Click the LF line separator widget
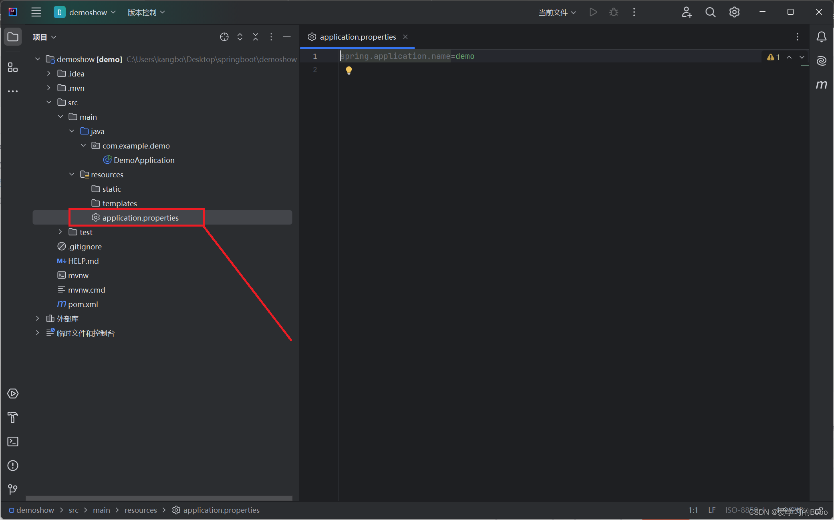The width and height of the screenshot is (834, 520). click(x=711, y=510)
